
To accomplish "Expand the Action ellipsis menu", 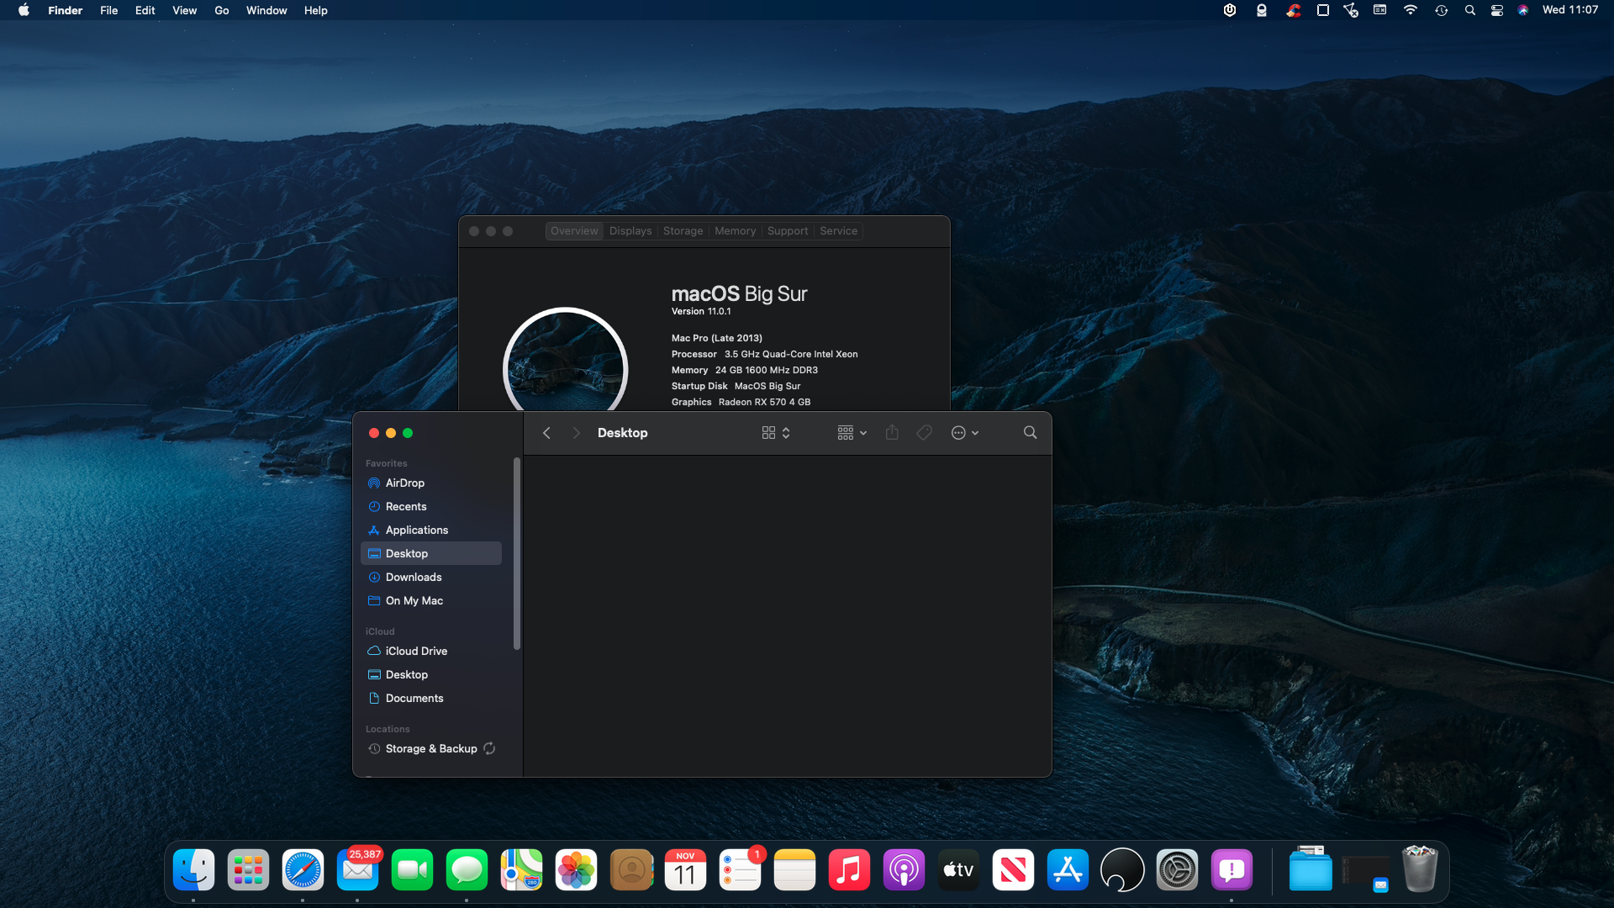I will (964, 432).
